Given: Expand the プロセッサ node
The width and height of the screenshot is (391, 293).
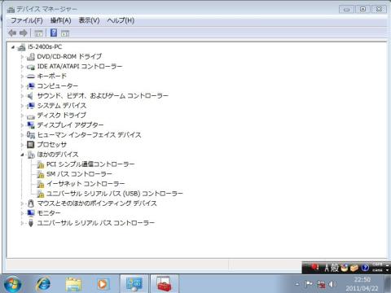Looking at the screenshot, I should 22,145.
